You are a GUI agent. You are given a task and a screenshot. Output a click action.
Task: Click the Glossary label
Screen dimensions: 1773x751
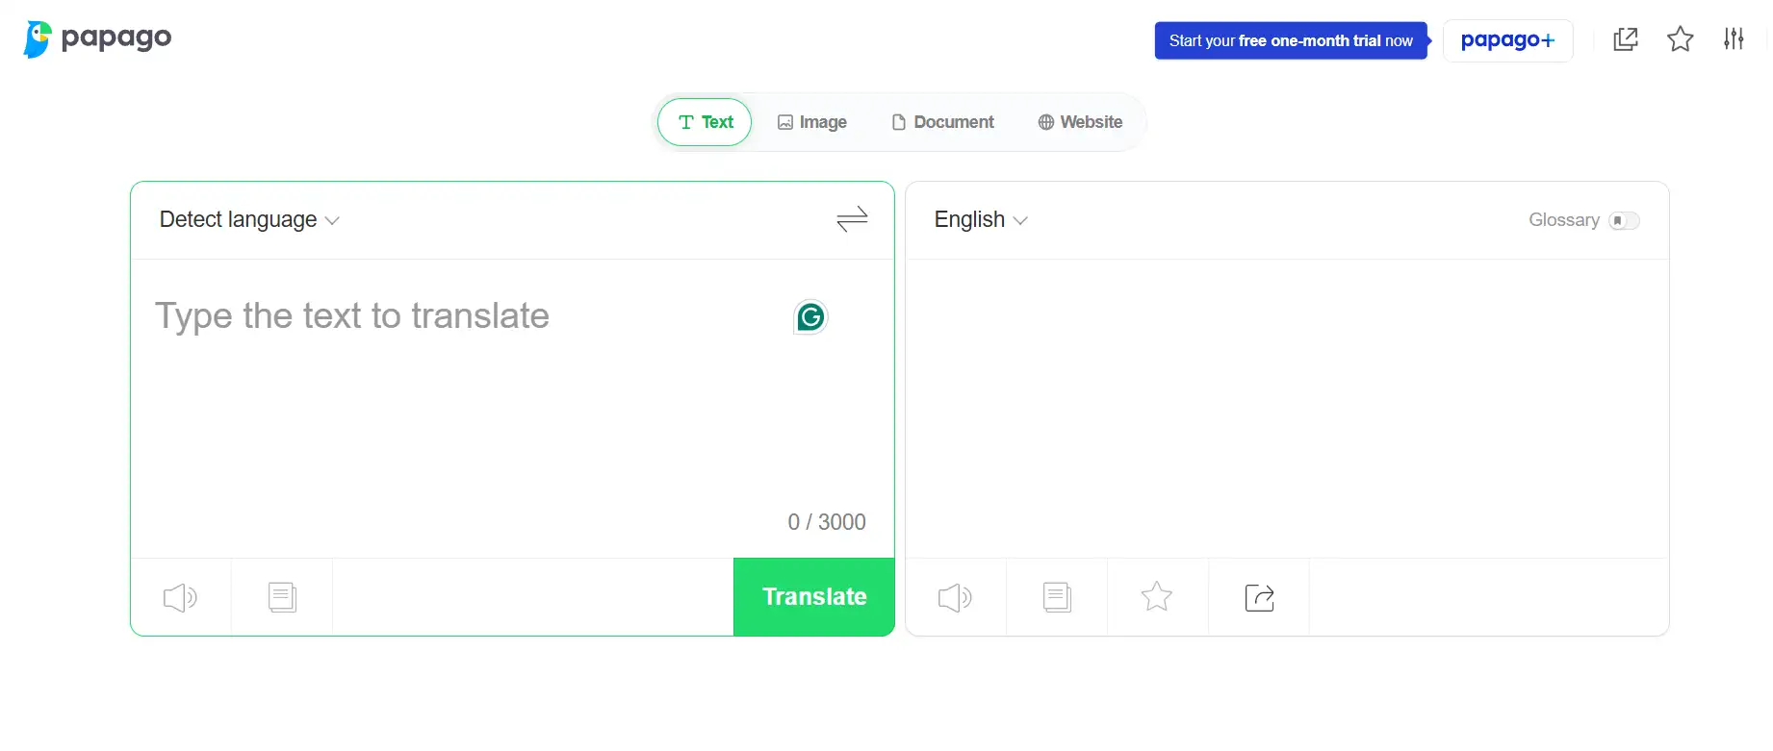point(1564,220)
